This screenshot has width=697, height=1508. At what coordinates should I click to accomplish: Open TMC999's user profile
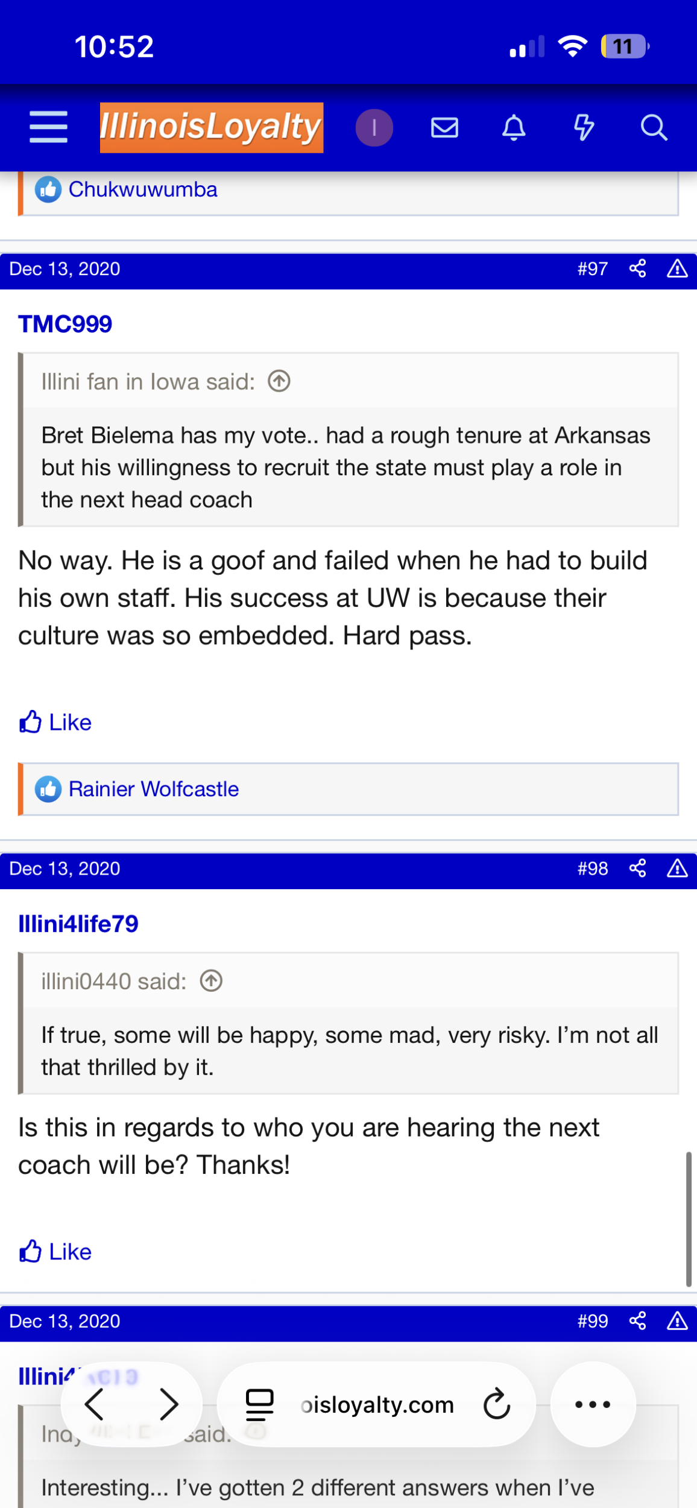point(65,324)
